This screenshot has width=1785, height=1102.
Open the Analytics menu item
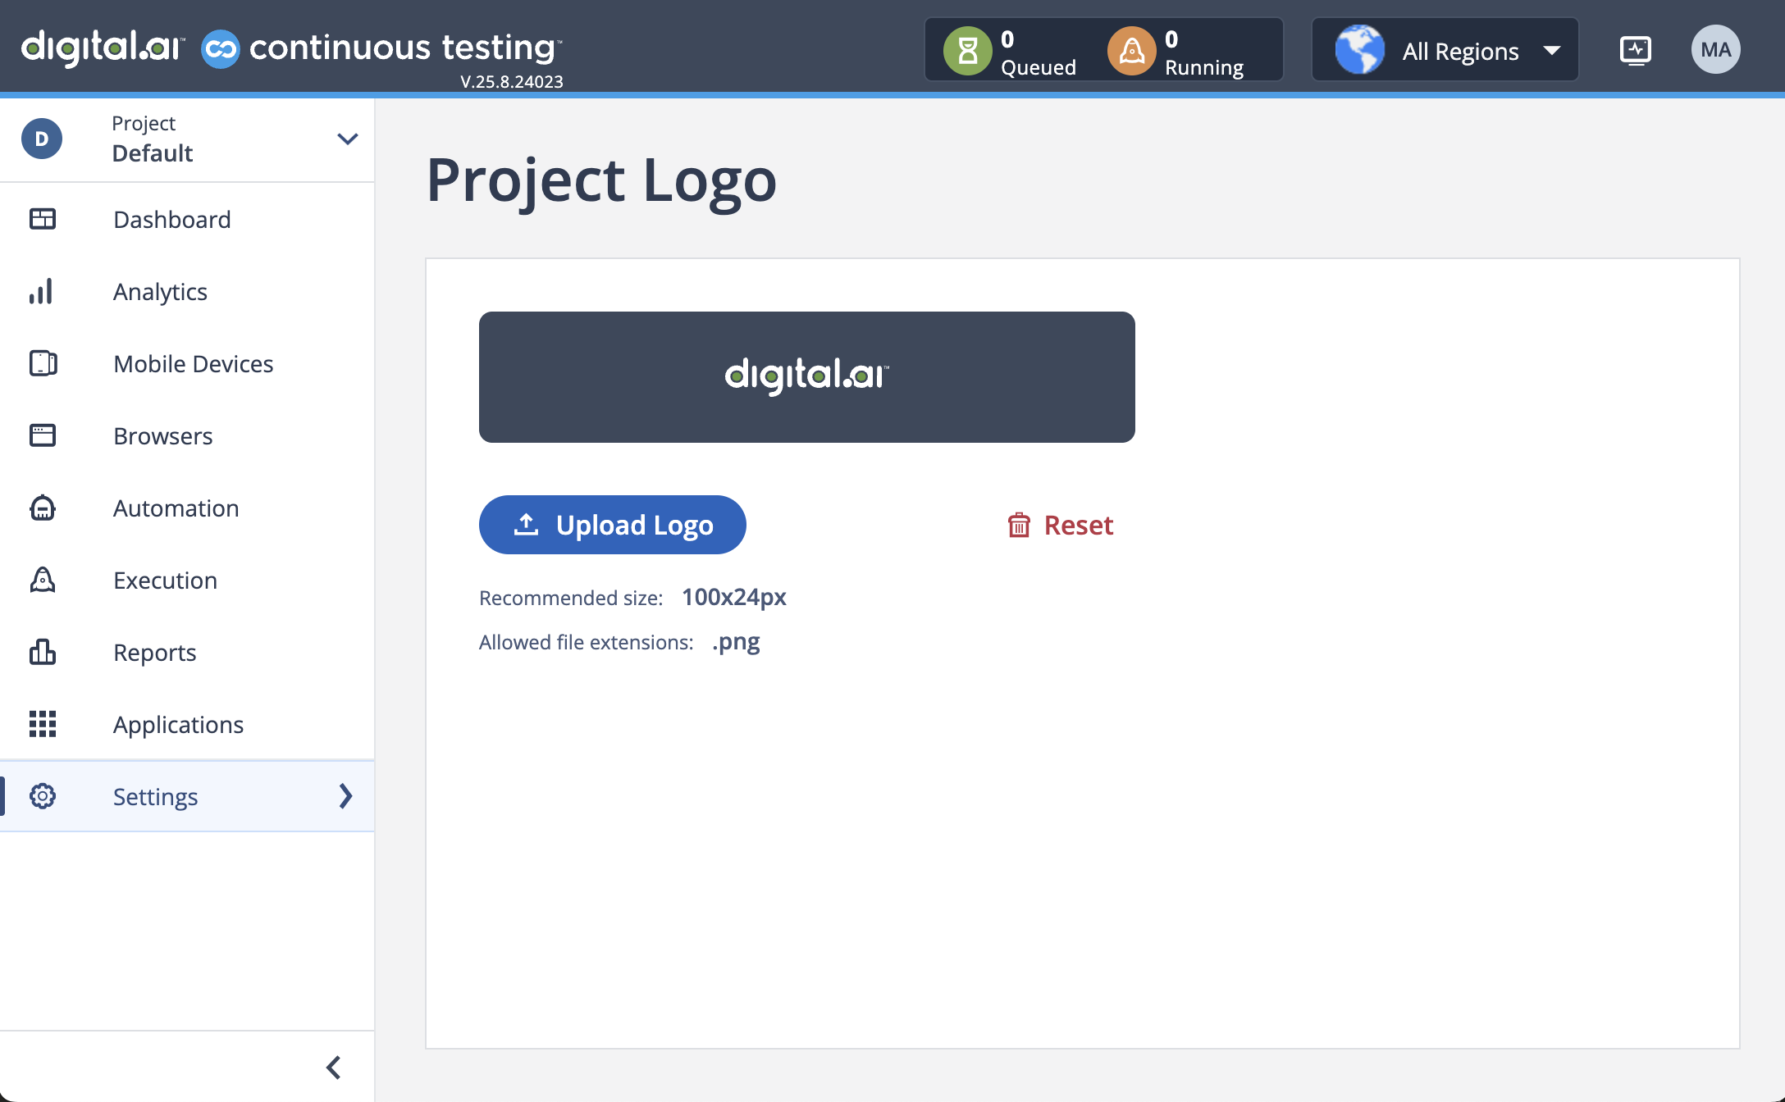187,291
